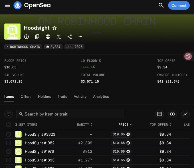Switch to the Traits tab
194x168 pixels.
pyautogui.click(x=62, y=96)
